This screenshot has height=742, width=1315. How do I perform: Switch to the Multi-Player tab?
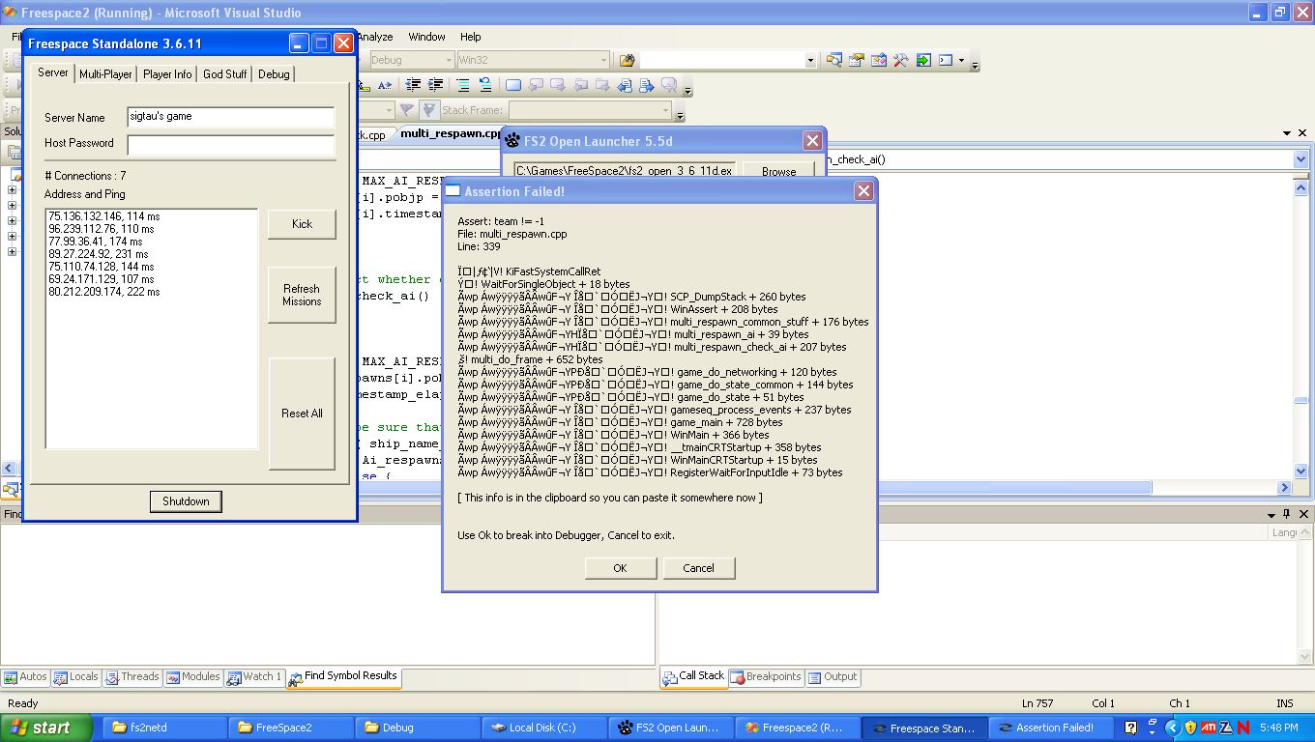point(105,74)
